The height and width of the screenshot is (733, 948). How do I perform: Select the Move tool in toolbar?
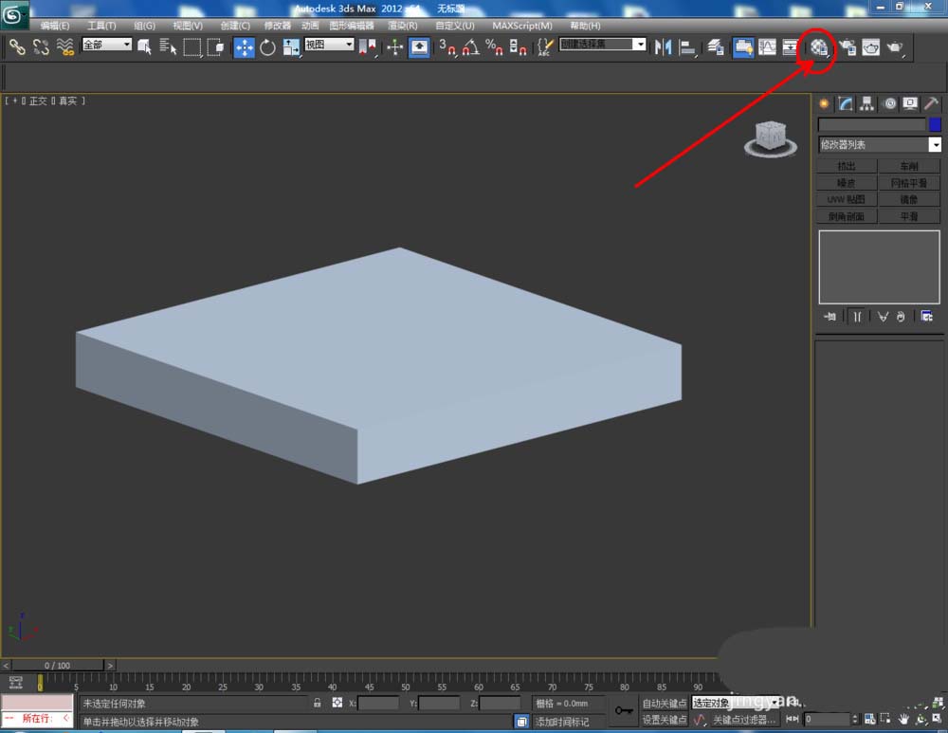coord(244,46)
